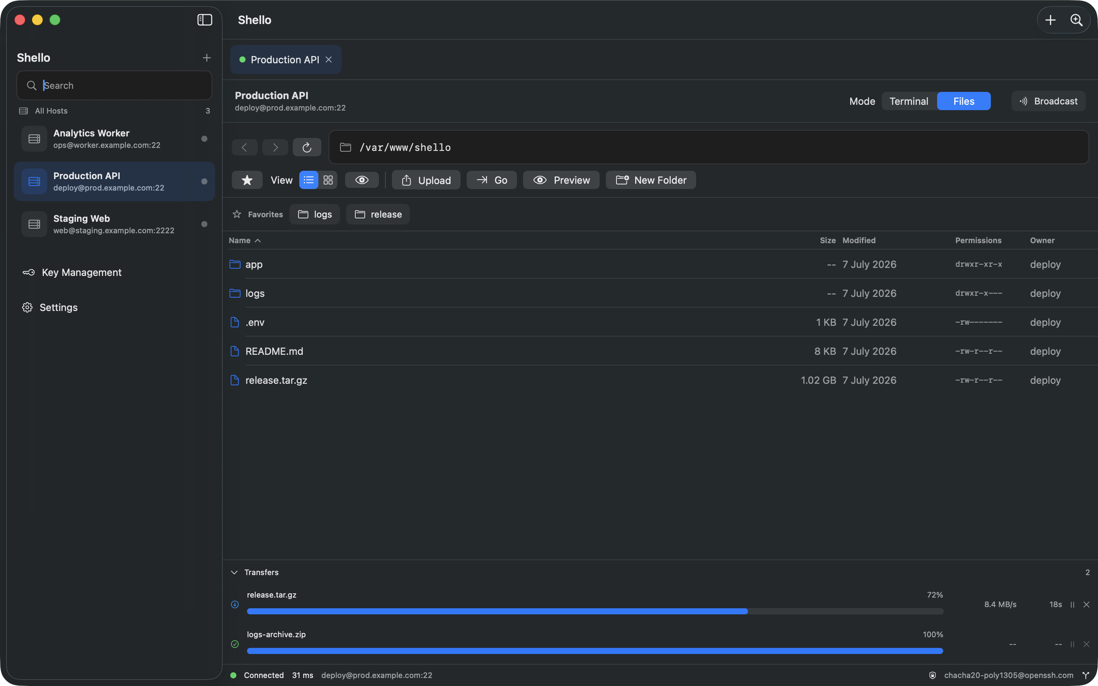Favorite the current folder via star button
1098x686 pixels.
[x=247, y=180]
